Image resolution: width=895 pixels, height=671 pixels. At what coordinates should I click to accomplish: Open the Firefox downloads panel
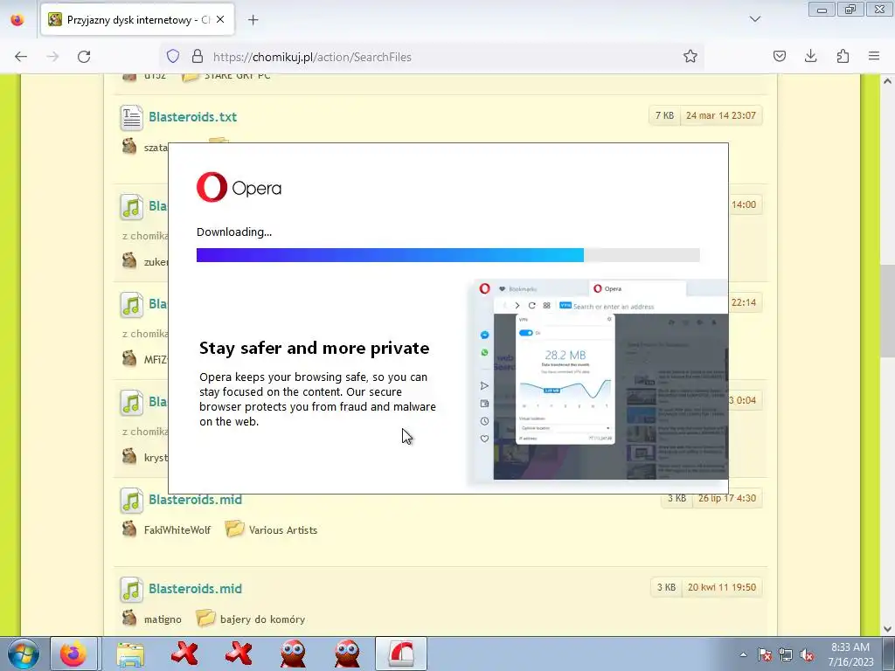(810, 56)
